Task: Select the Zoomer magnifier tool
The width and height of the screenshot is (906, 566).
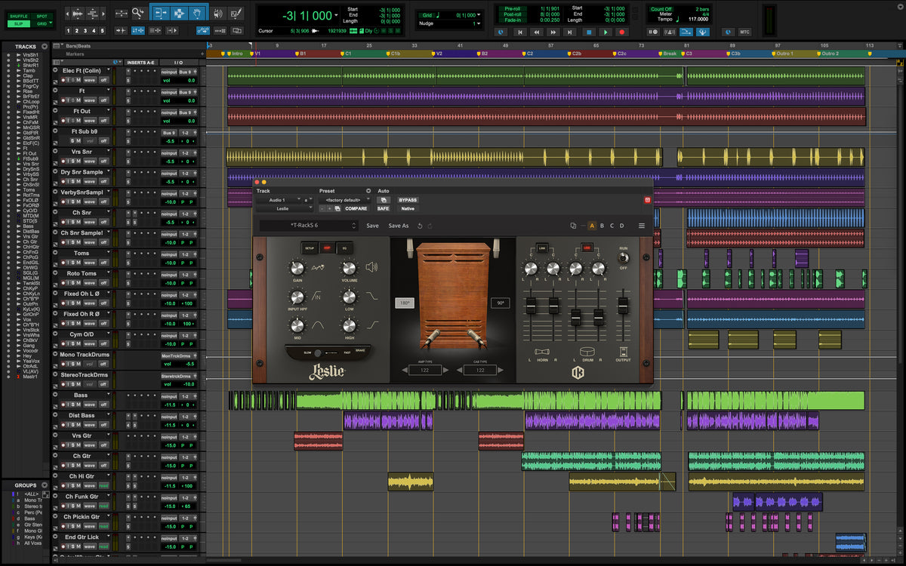Action: [137, 13]
